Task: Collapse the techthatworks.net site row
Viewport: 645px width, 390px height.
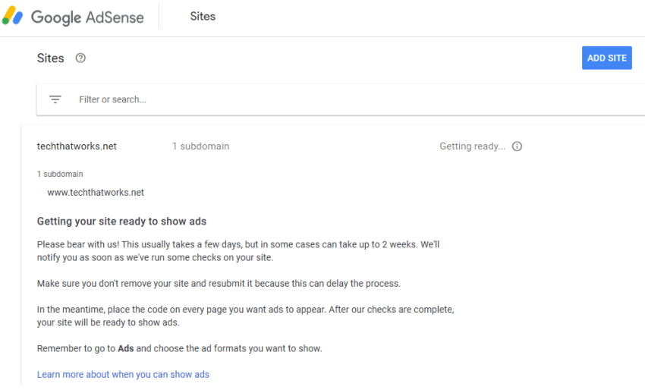Action: (77, 146)
